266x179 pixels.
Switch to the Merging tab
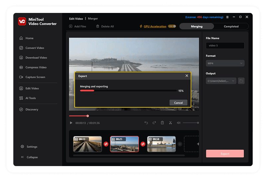[197, 27]
